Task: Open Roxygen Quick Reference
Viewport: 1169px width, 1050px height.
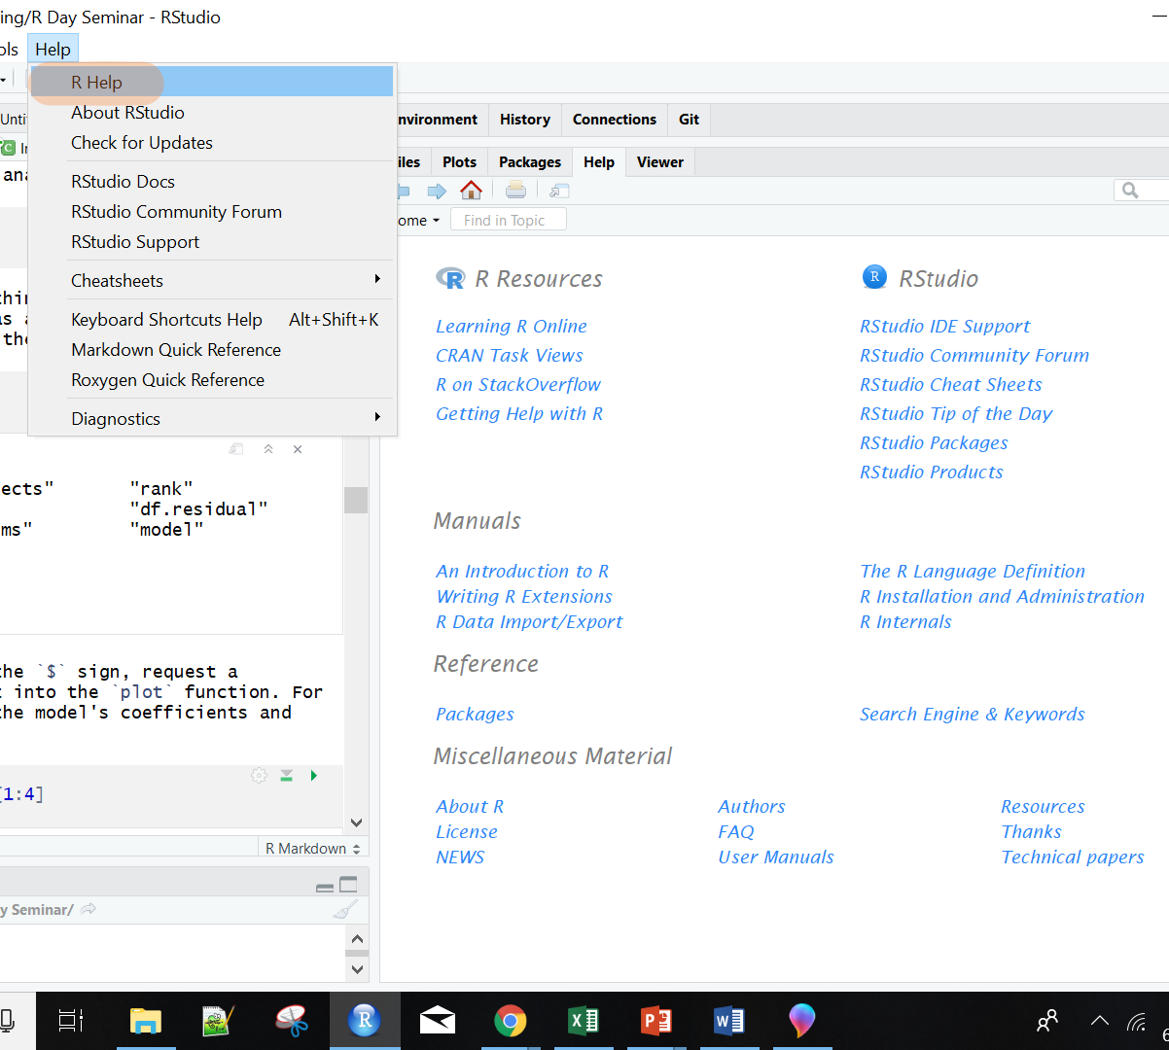Action: (x=212, y=379)
